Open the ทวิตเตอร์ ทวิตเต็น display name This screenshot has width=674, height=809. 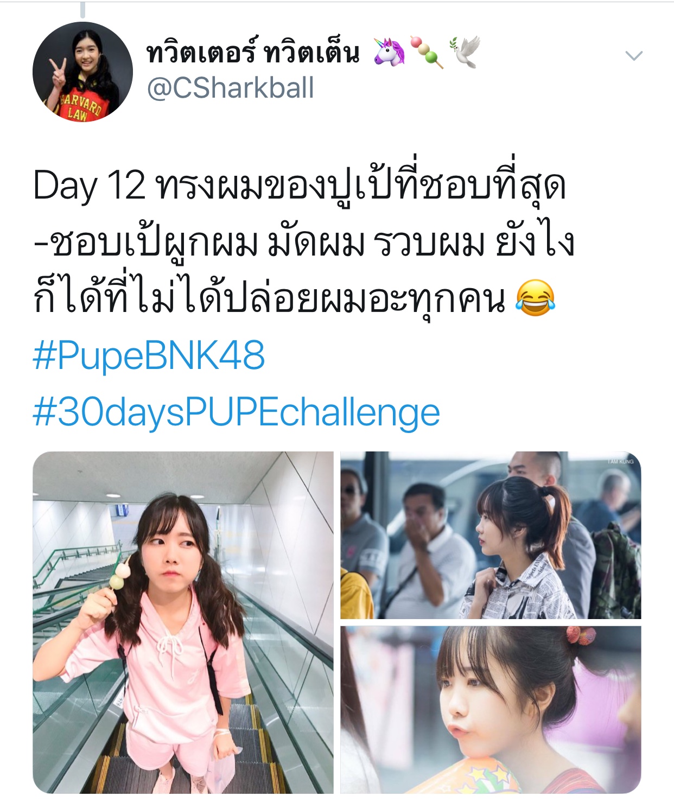pos(253,53)
